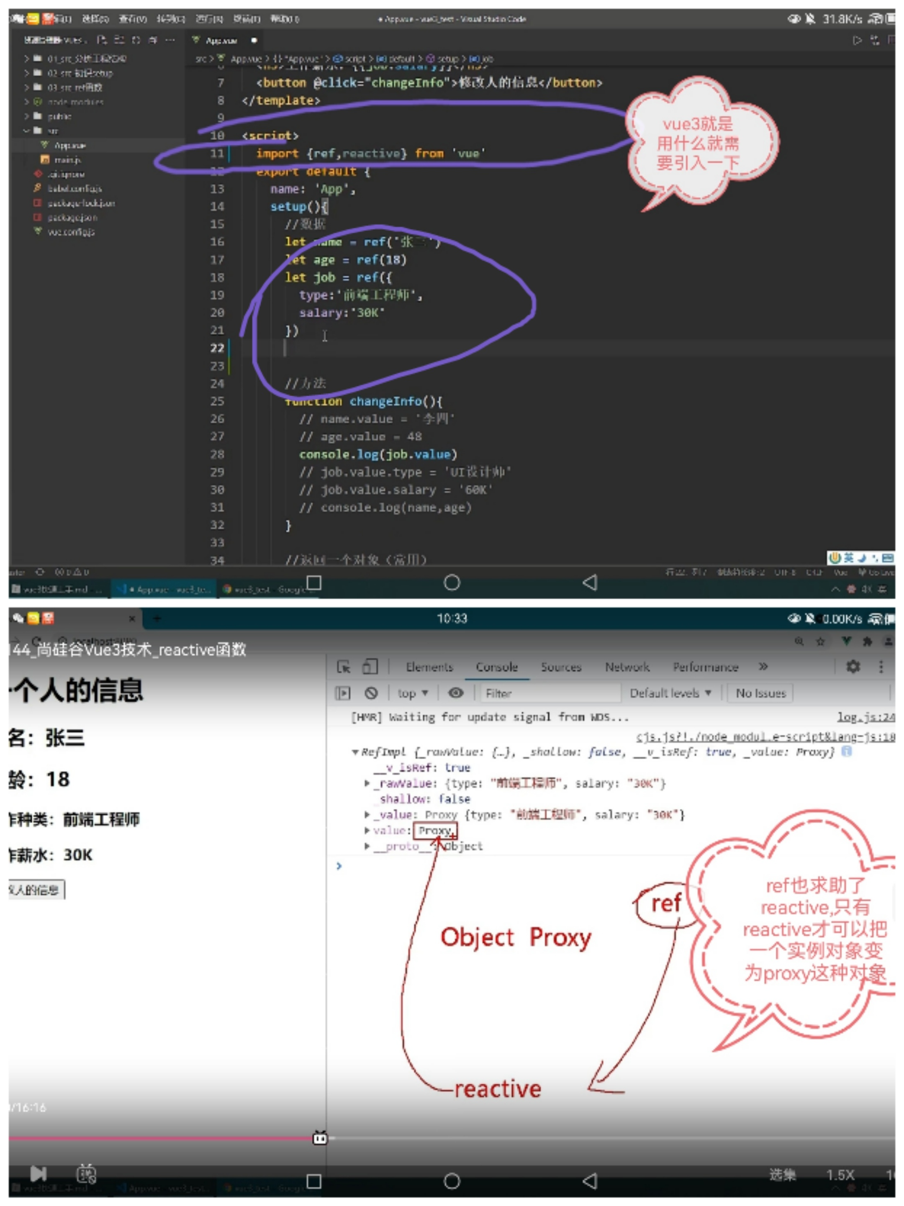Open DevTools settings gear
Screen dimensions: 904x1206
click(x=853, y=667)
